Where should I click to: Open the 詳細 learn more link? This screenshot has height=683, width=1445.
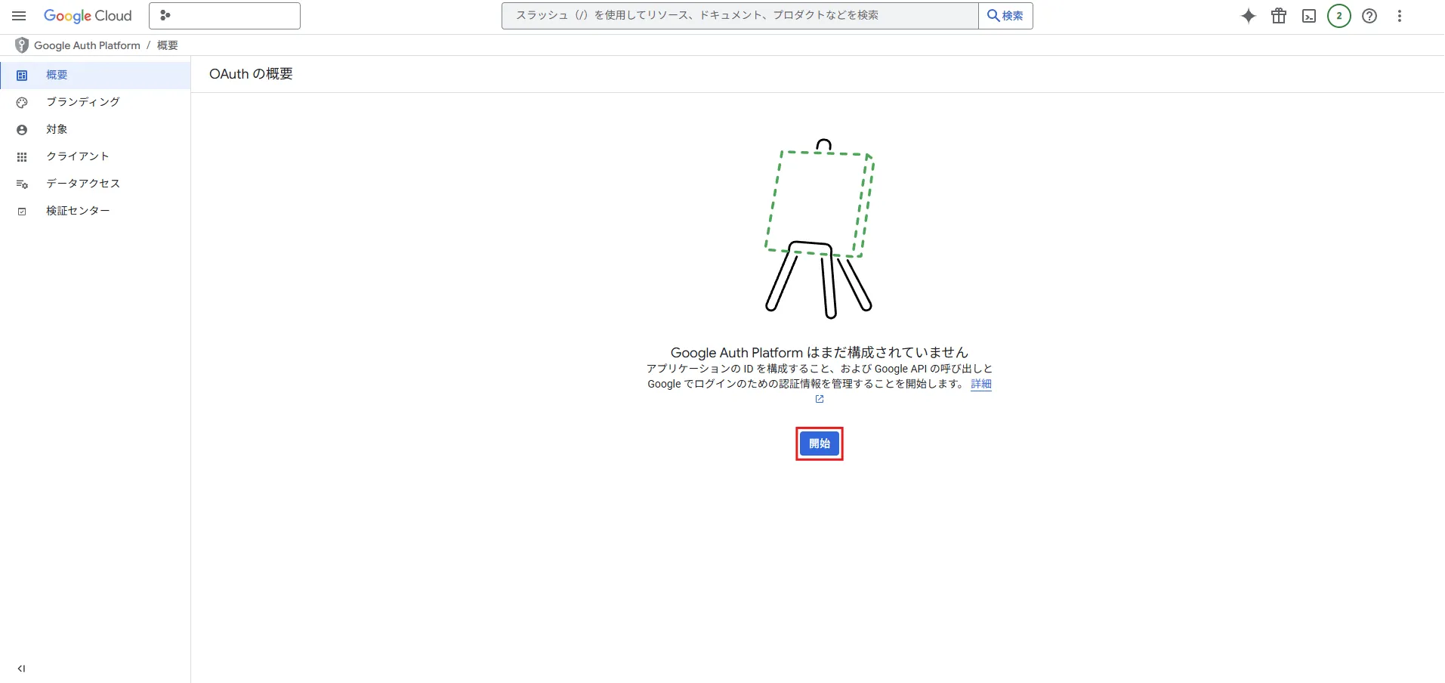981,384
